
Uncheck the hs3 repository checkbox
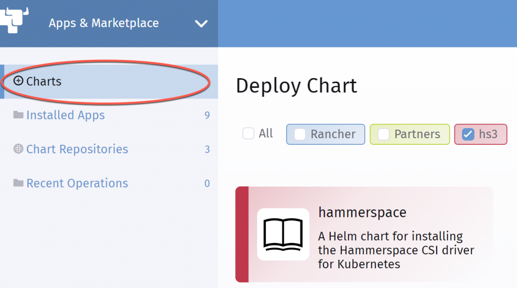click(468, 134)
